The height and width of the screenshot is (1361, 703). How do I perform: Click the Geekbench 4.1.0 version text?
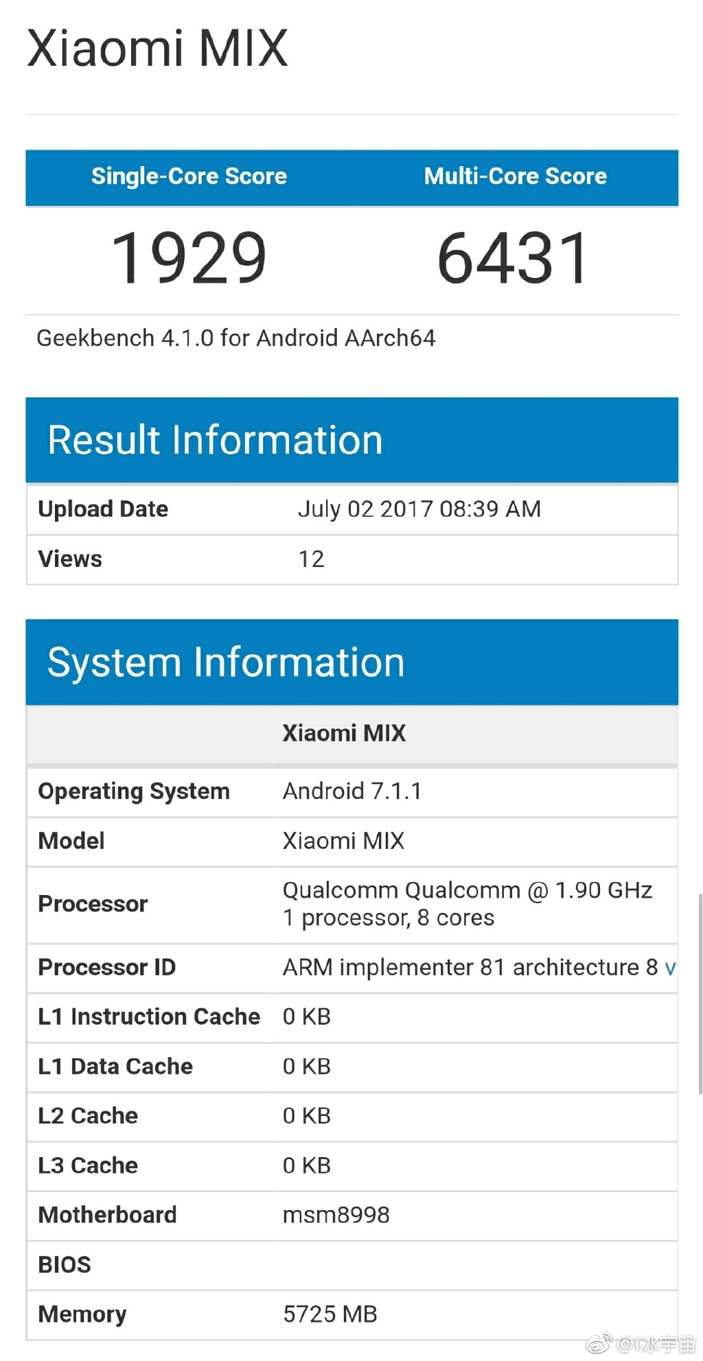pos(236,338)
